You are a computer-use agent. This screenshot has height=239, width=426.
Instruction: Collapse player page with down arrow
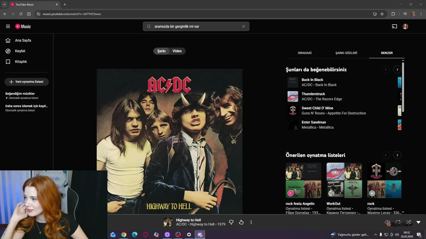[418, 222]
